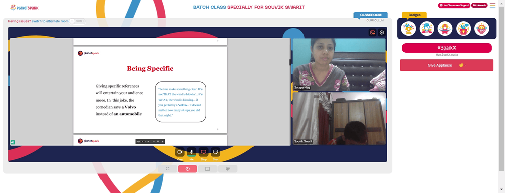Click the brain with glasses badge icon
The width and height of the screenshot is (505, 193).
[482, 29]
